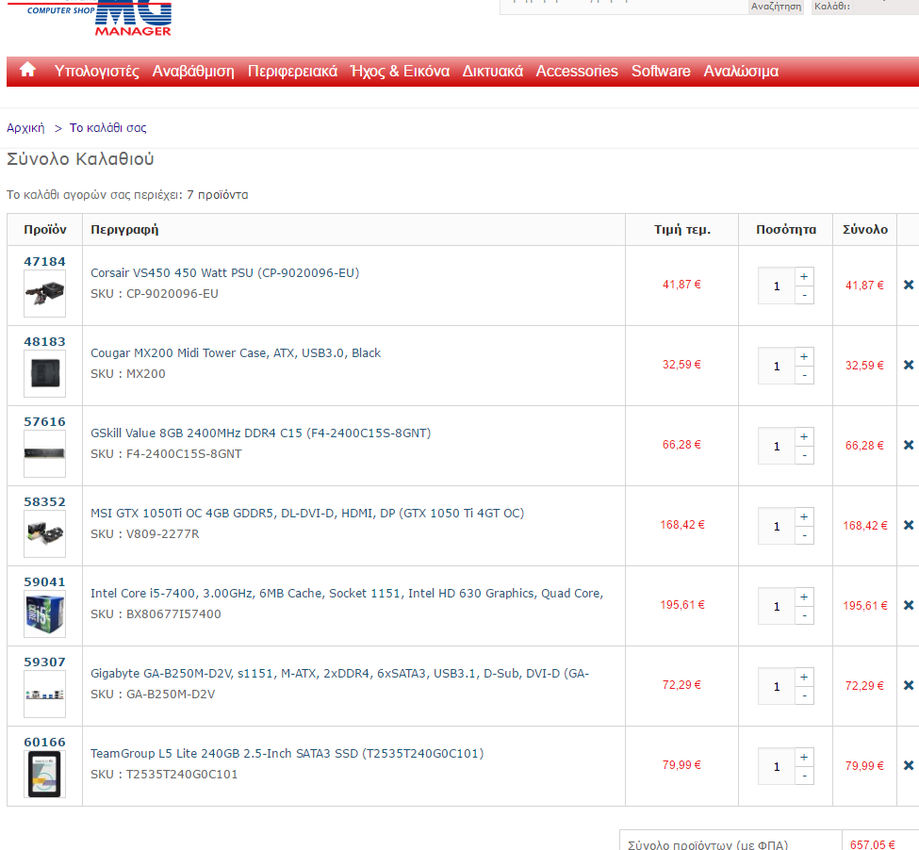
Task: Click the MSI GTX 1050Ti thumbnail
Action: [44, 533]
